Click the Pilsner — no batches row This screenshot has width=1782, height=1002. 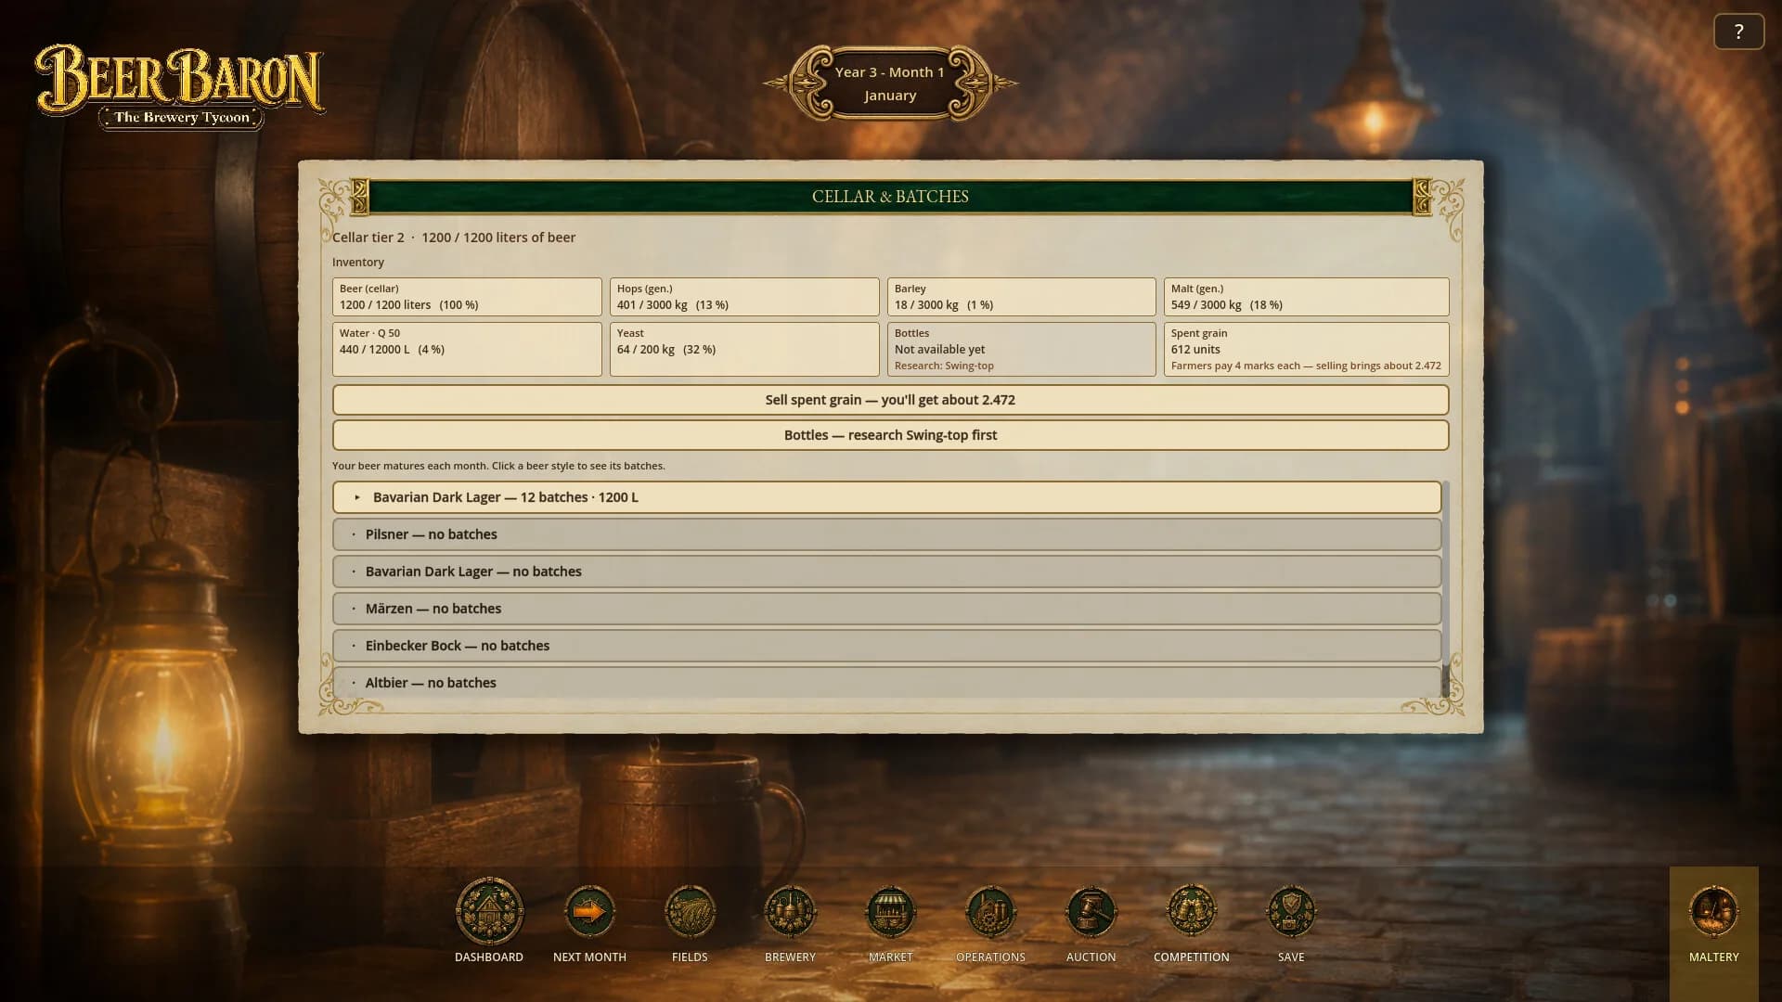click(x=886, y=534)
